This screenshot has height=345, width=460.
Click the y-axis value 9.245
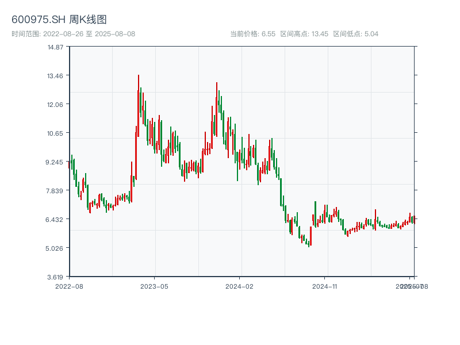tap(54, 162)
